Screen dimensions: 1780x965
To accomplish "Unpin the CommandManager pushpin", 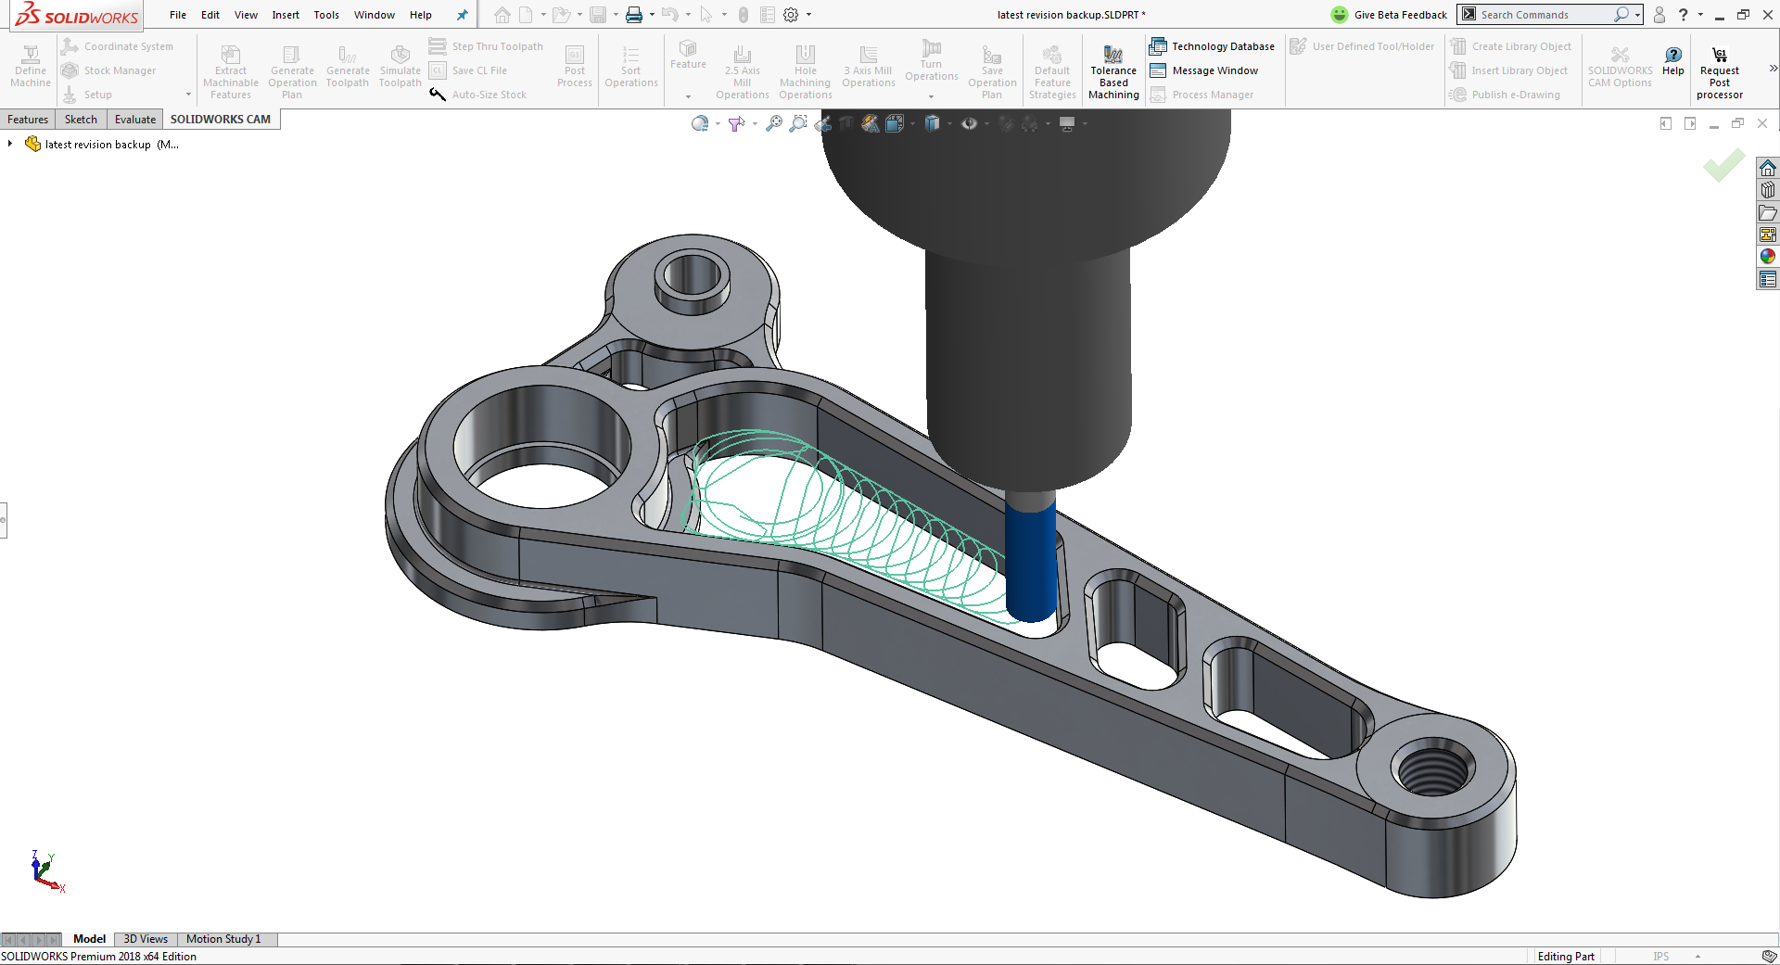I will pyautogui.click(x=462, y=14).
